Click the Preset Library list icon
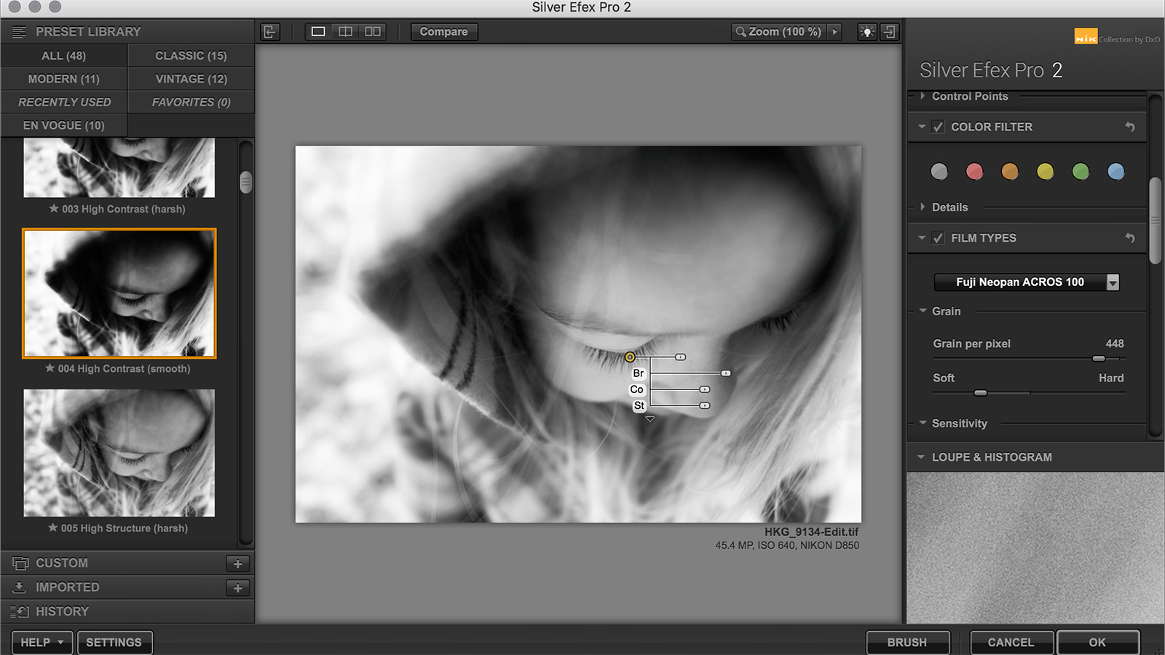The image size is (1165, 655). point(19,32)
